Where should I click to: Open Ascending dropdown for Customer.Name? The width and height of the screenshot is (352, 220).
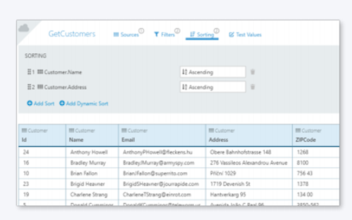click(213, 72)
